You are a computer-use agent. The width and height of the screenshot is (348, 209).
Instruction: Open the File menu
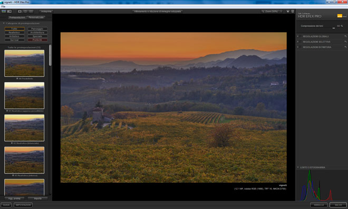tap(3, 7)
